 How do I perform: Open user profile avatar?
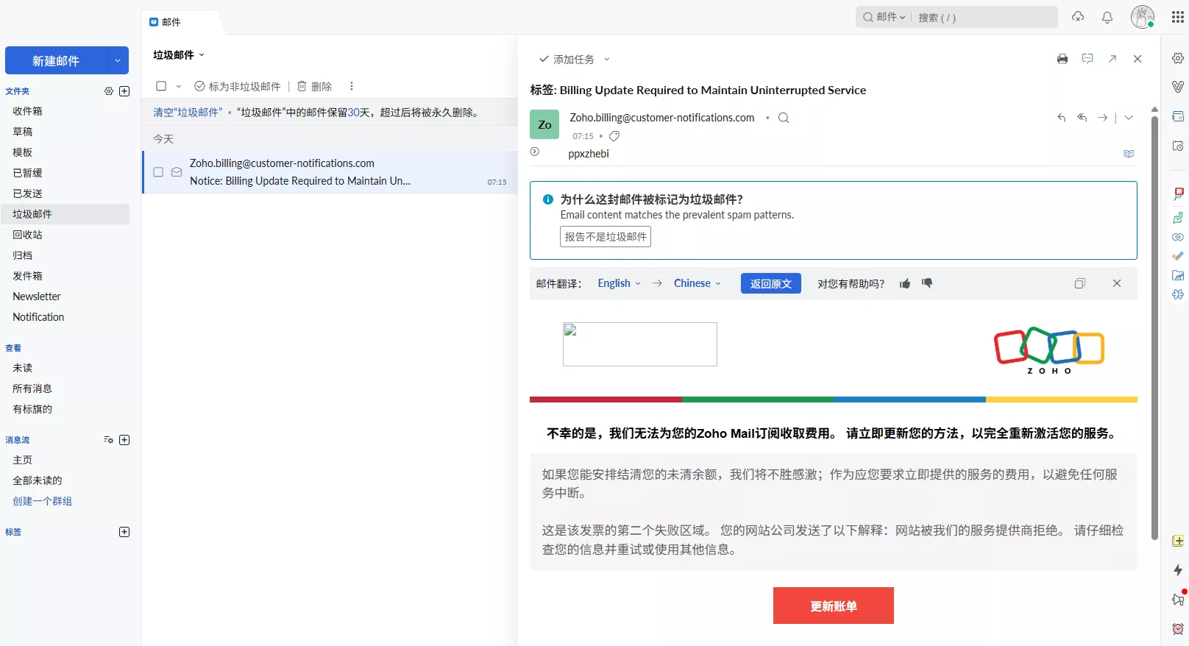click(x=1143, y=17)
